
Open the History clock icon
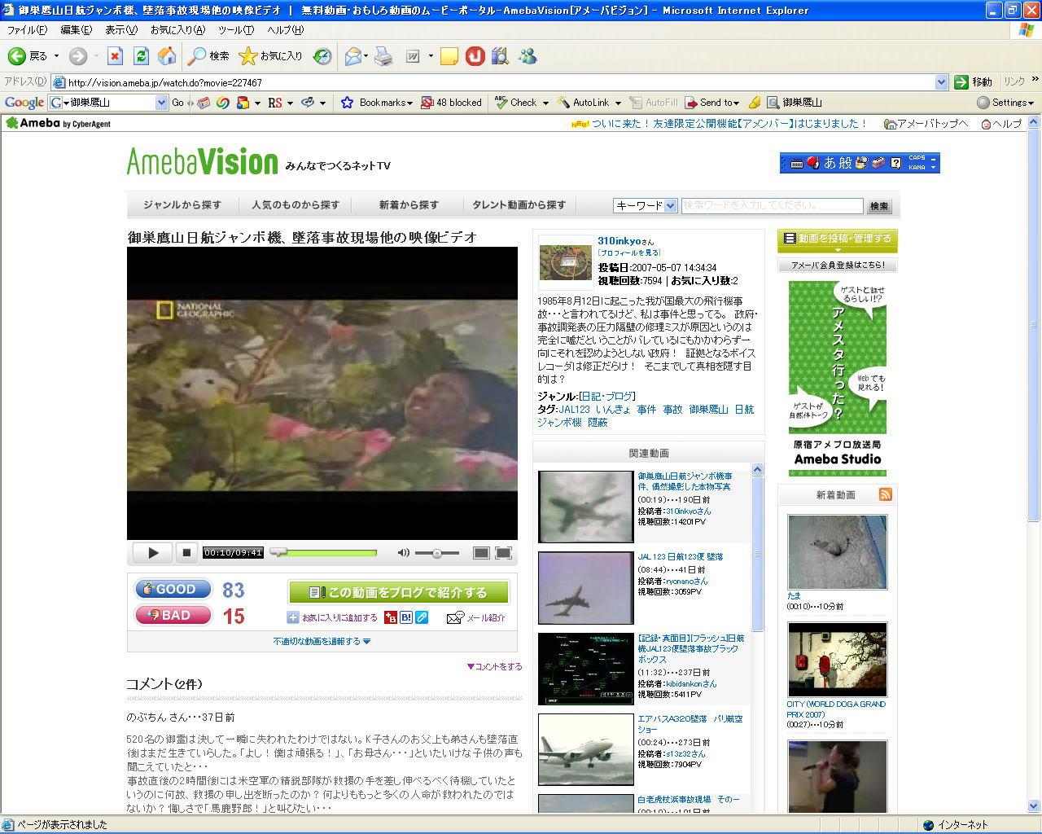tap(323, 56)
